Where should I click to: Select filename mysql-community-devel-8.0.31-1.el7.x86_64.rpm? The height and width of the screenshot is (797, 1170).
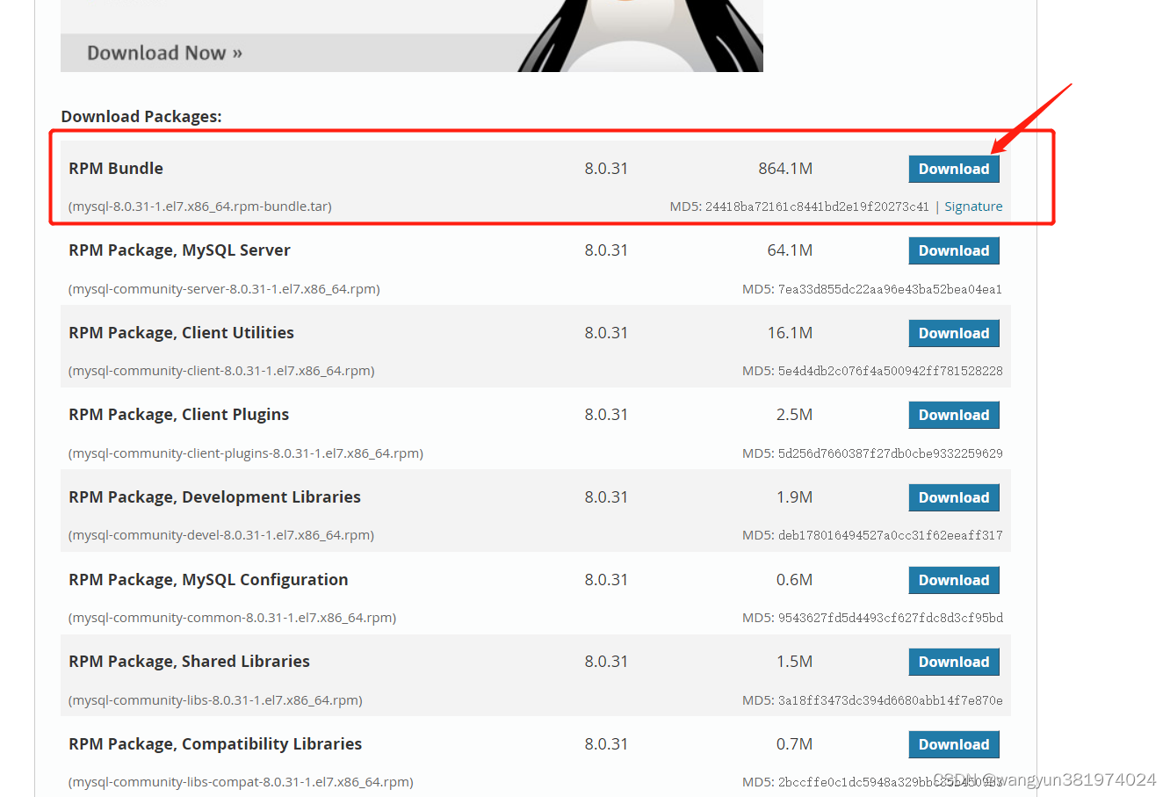(221, 535)
